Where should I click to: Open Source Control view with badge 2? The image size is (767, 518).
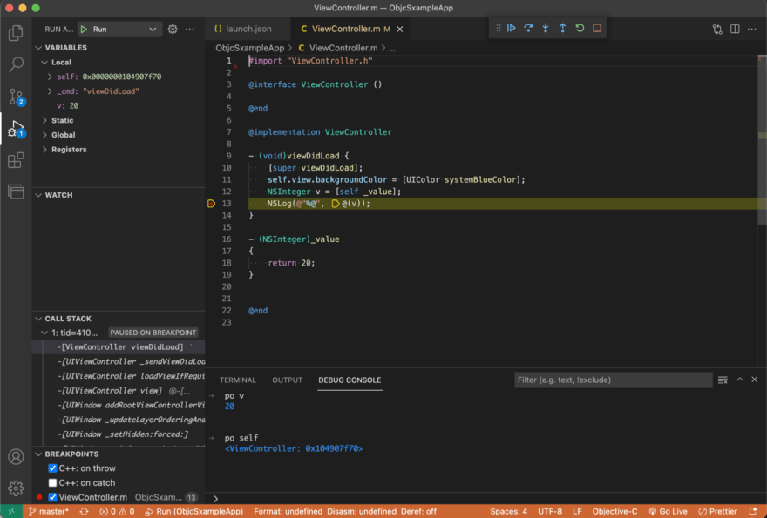(x=17, y=97)
